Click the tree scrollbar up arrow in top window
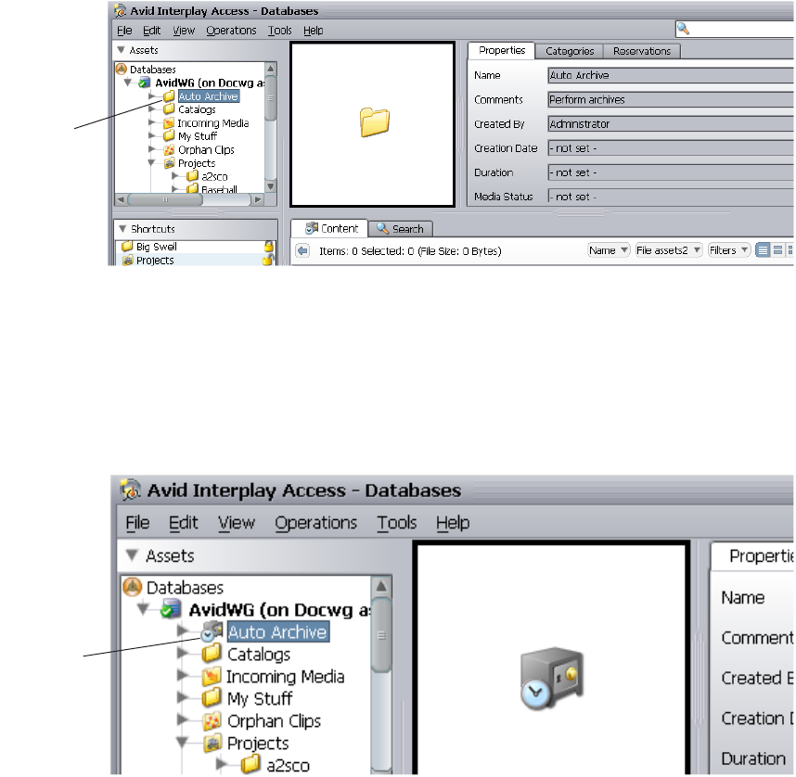The width and height of the screenshot is (796, 777). coord(271,69)
